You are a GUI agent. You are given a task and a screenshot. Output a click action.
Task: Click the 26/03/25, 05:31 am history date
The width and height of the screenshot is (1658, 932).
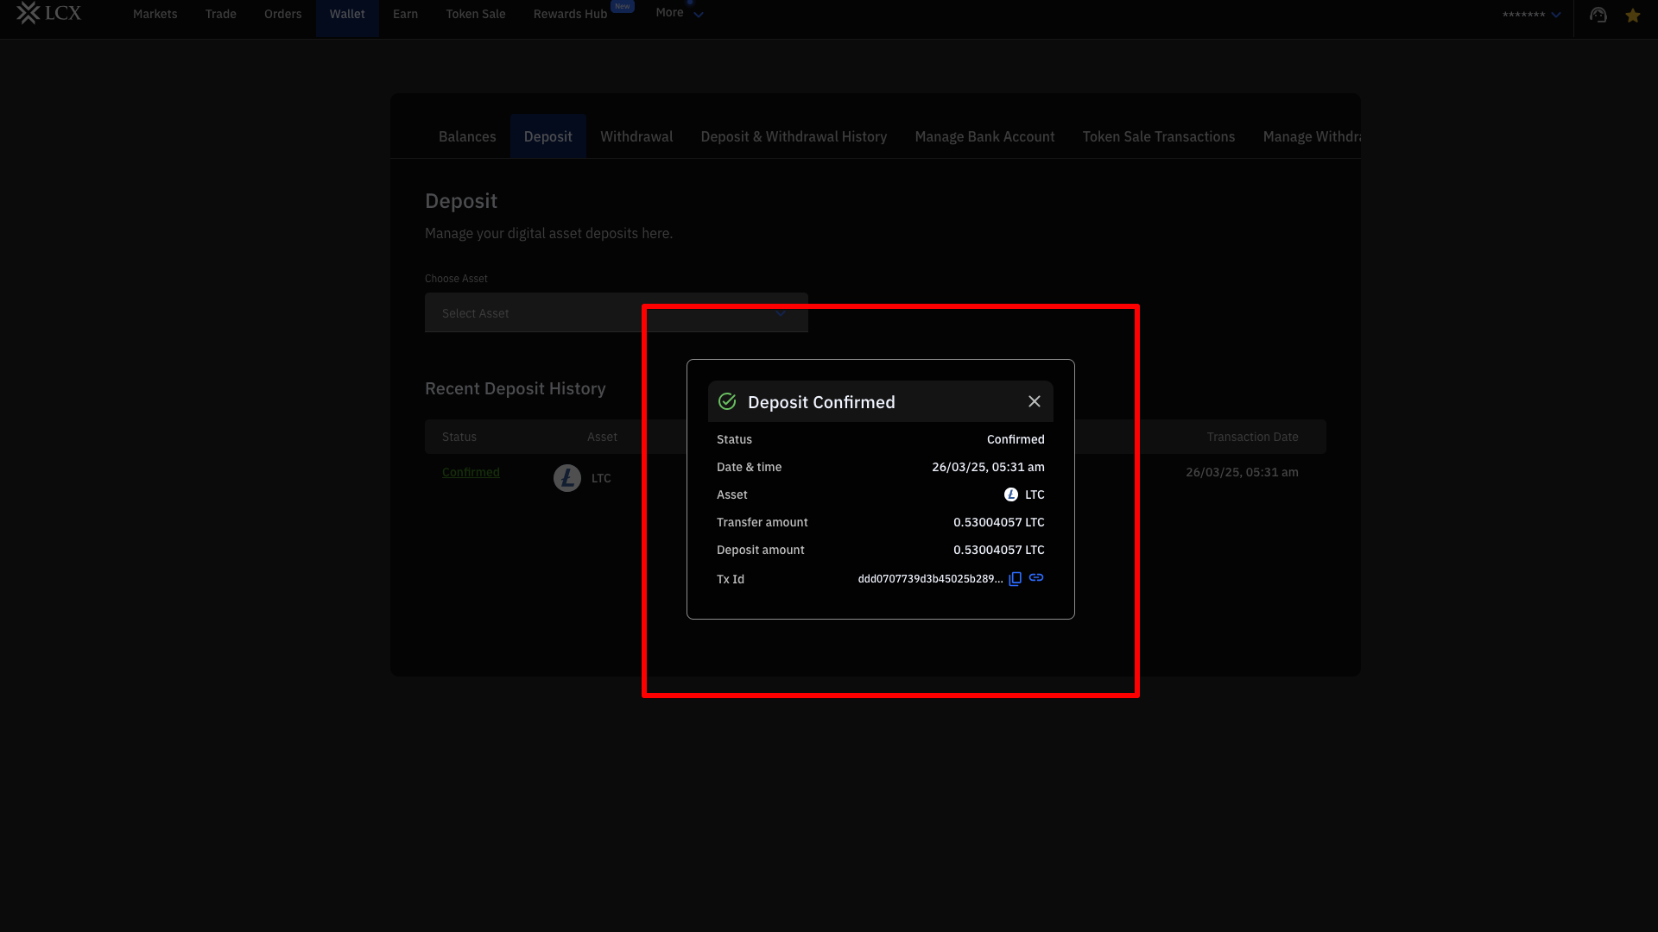[1242, 472]
